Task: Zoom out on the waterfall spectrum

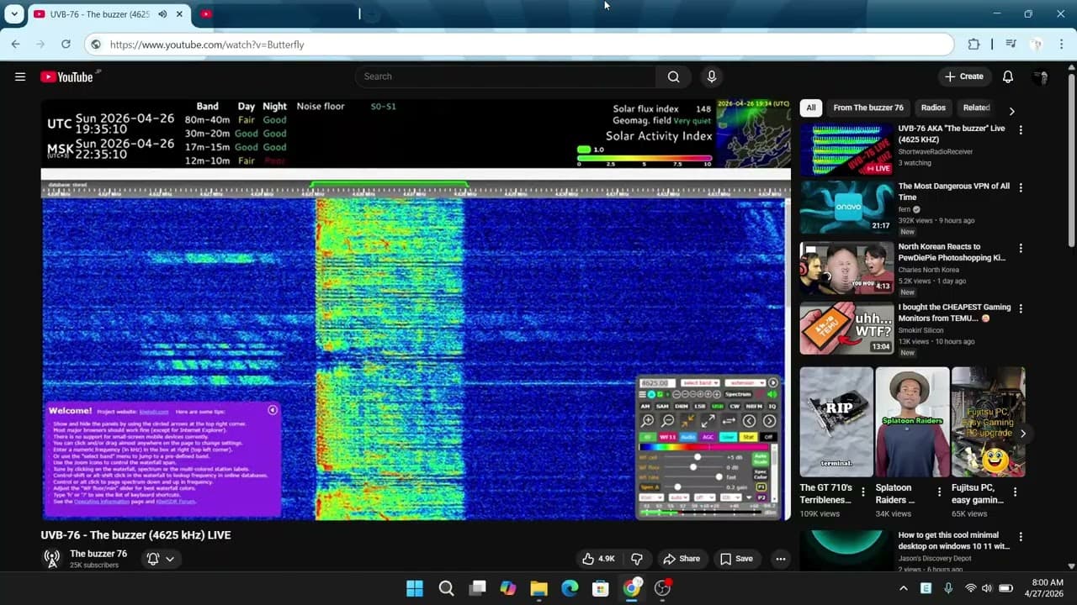Action: [668, 421]
